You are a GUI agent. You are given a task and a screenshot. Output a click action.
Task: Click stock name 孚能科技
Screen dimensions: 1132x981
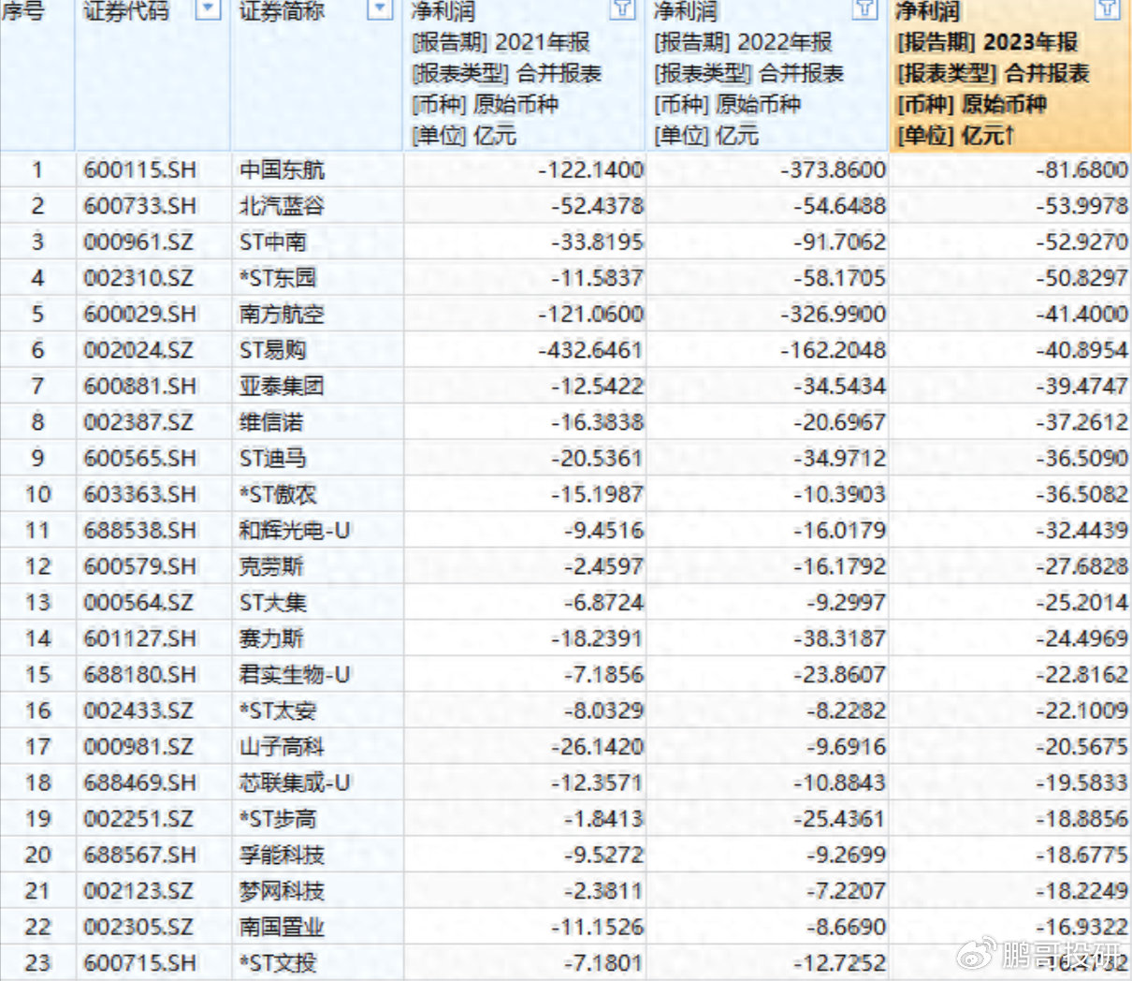[x=282, y=855]
